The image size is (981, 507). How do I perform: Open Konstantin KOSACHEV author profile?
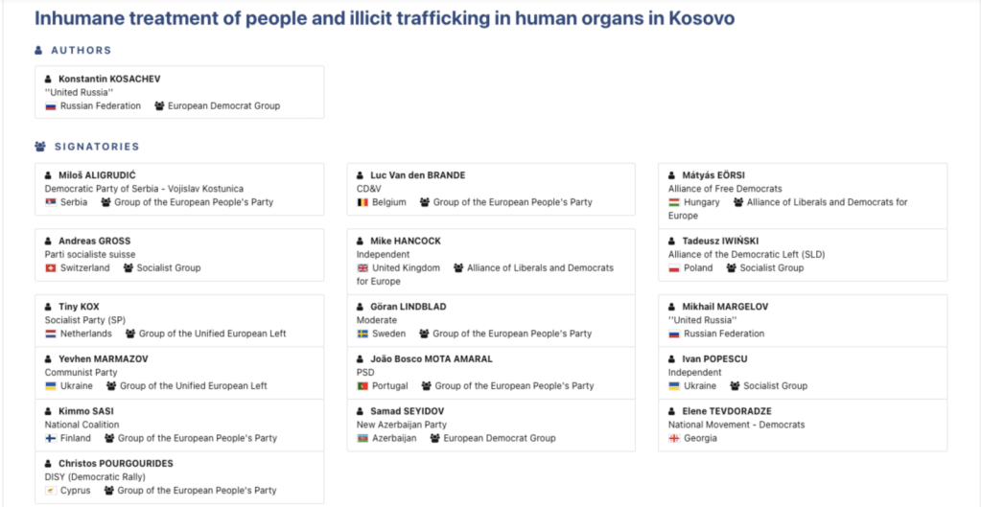click(x=109, y=79)
